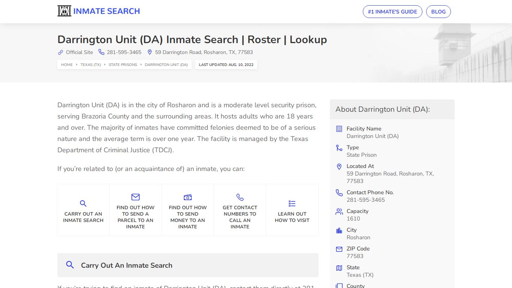Select capacity value 1610
The image size is (512, 288).
[353, 219]
